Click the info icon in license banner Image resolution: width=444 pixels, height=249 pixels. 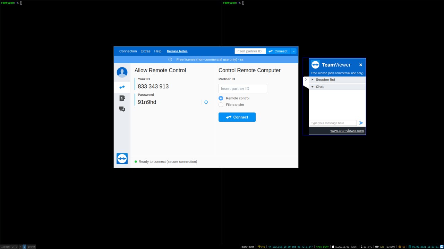point(170,59)
